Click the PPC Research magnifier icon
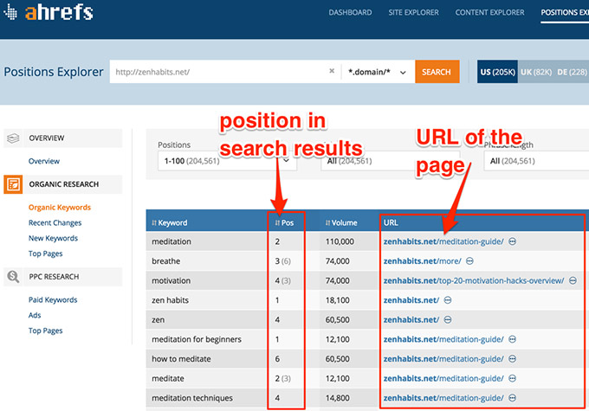The image size is (589, 411). pyautogui.click(x=13, y=277)
